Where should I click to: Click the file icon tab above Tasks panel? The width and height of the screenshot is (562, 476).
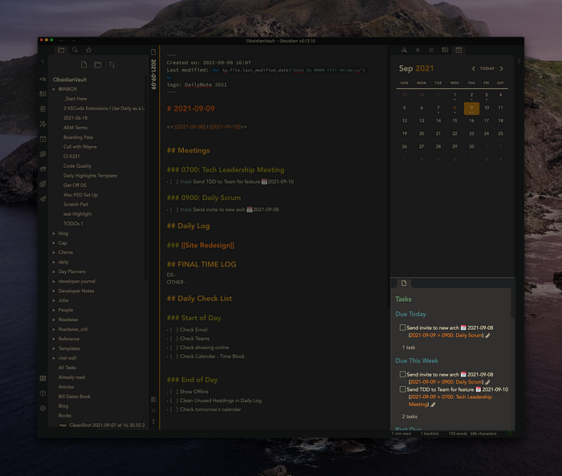pyautogui.click(x=404, y=283)
